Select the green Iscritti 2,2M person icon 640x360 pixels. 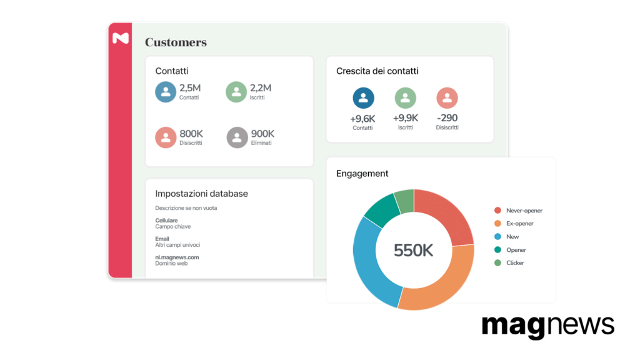236,92
